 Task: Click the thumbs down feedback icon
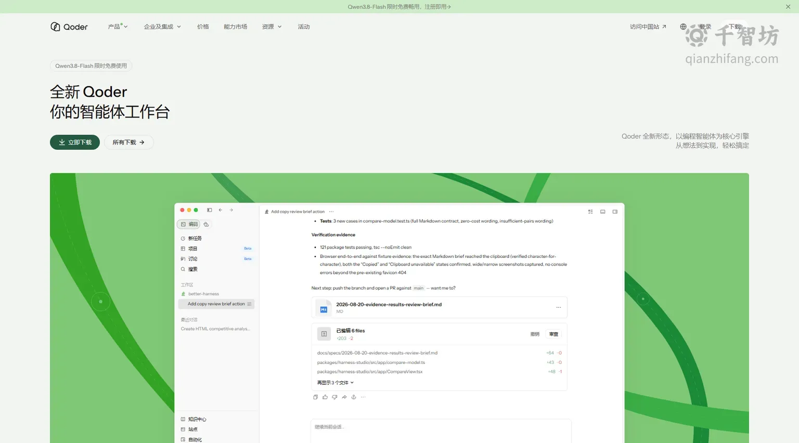coord(334,397)
